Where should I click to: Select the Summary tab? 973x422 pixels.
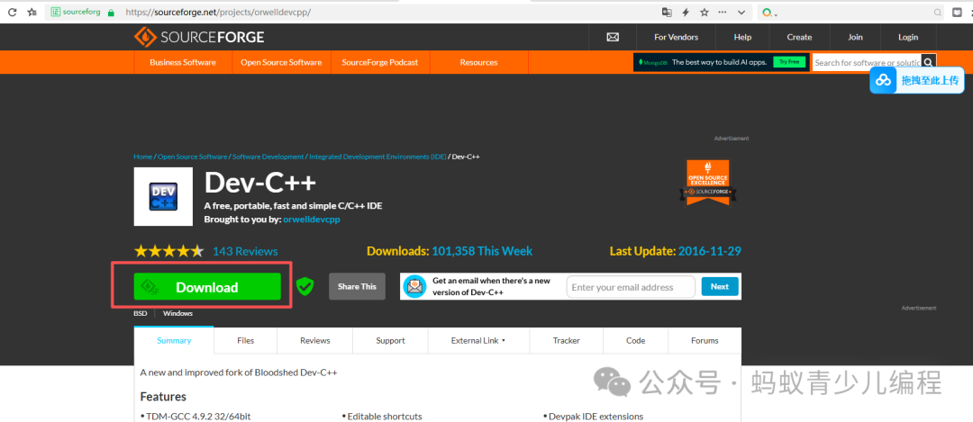pos(174,340)
